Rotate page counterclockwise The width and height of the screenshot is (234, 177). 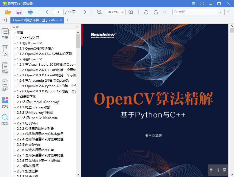click(x=146, y=12)
